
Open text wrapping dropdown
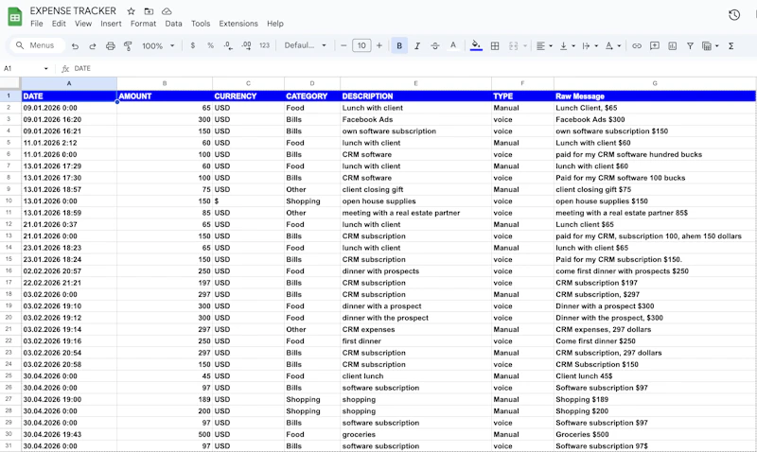(590, 45)
